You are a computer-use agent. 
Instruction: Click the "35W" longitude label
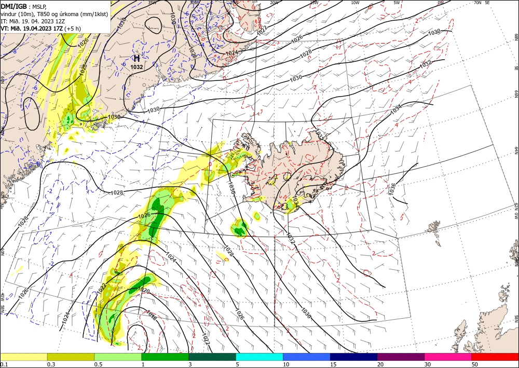[x=152, y=3]
